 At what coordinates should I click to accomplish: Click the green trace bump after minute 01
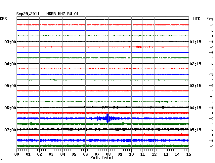31,124
